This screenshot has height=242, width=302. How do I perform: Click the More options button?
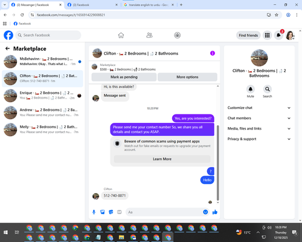click(x=187, y=77)
